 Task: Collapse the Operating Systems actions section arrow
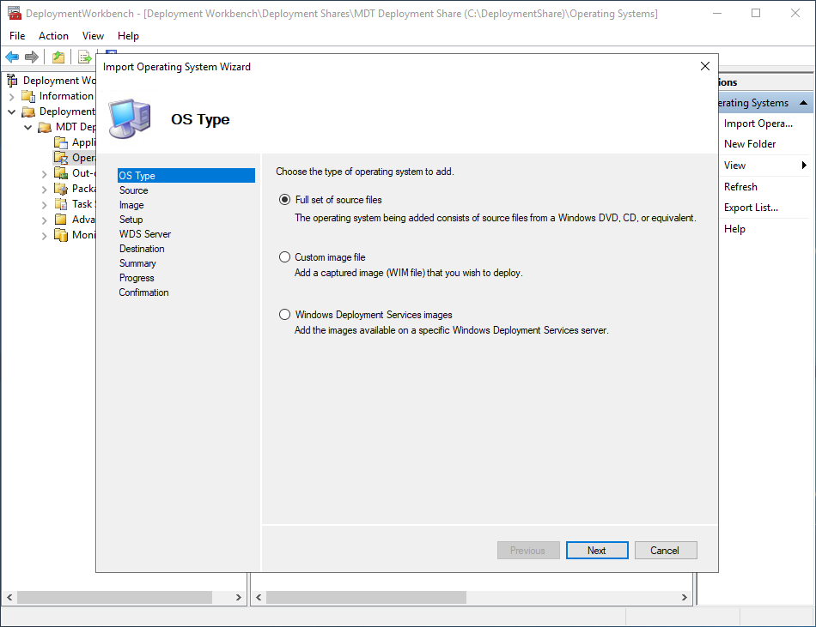(803, 103)
